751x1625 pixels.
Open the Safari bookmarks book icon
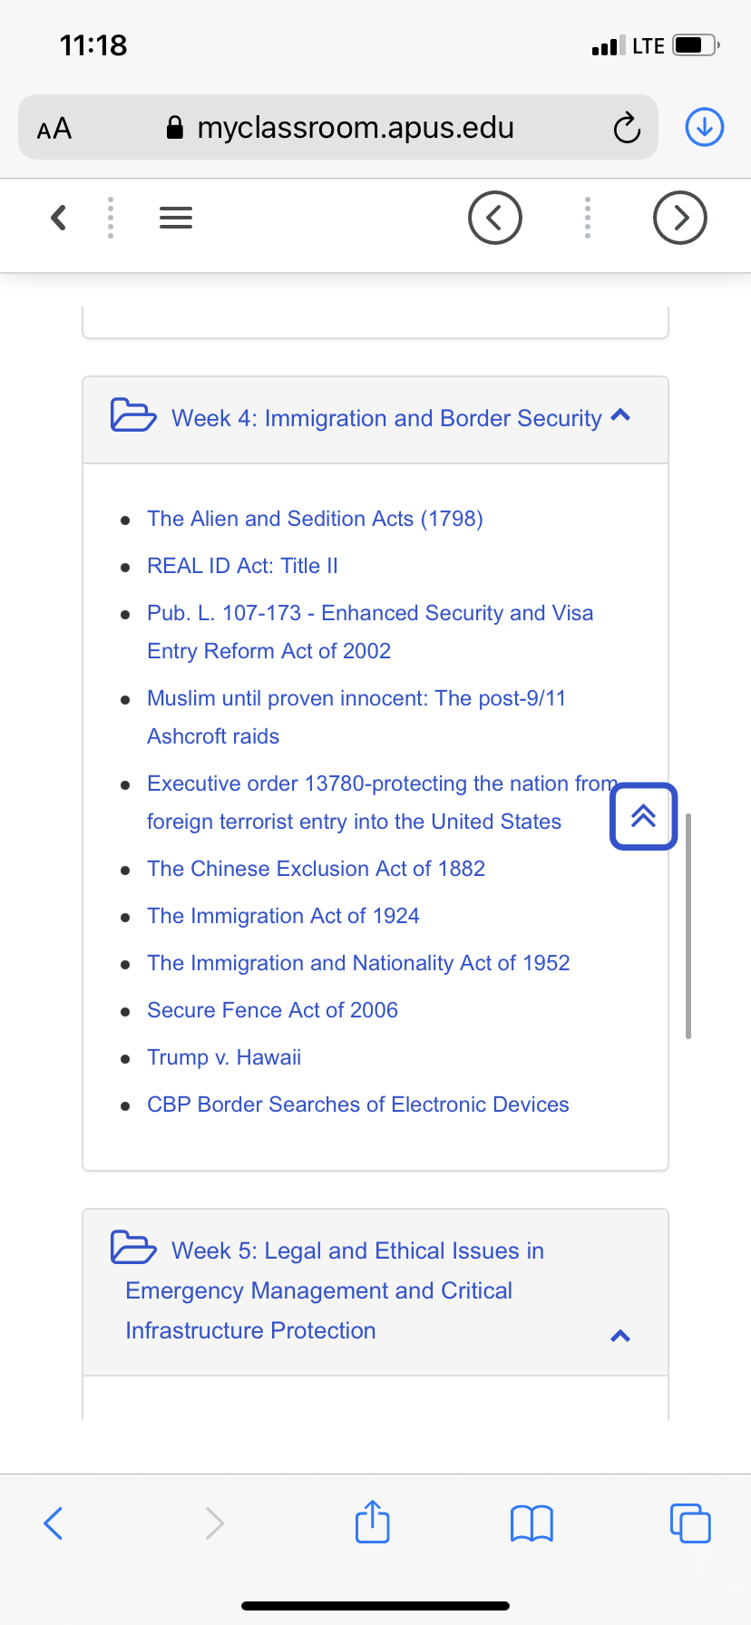coord(532,1523)
